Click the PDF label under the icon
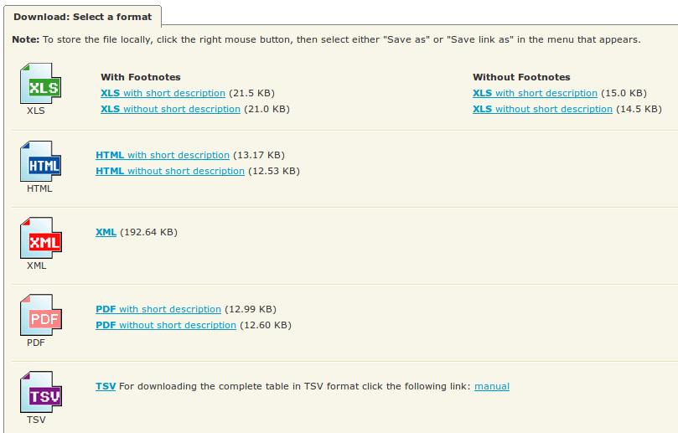Image resolution: width=678 pixels, height=433 pixels. point(36,343)
